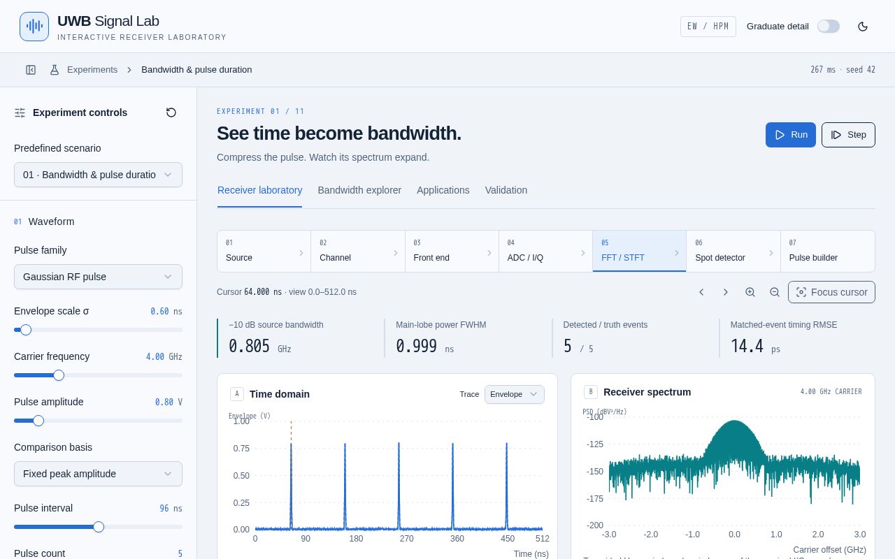The image size is (895, 559).
Task: Select the Spot detector pipeline stage
Action: click(x=733, y=251)
